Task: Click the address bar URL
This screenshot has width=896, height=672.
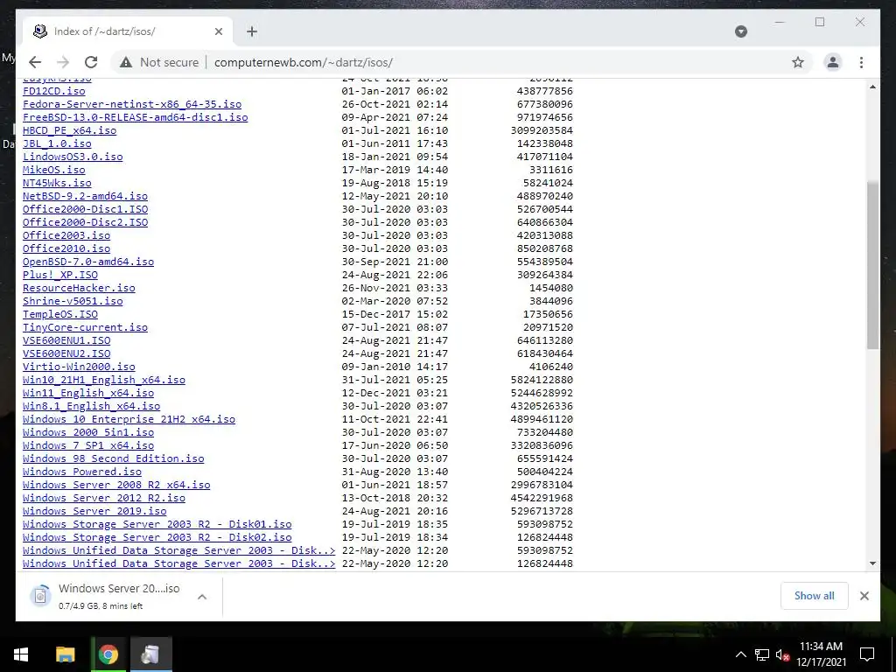Action: [x=304, y=62]
